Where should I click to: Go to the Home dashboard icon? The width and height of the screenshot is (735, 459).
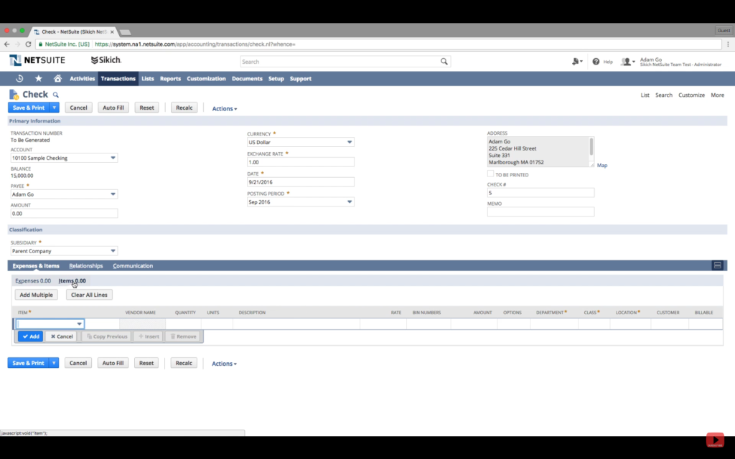click(x=57, y=79)
